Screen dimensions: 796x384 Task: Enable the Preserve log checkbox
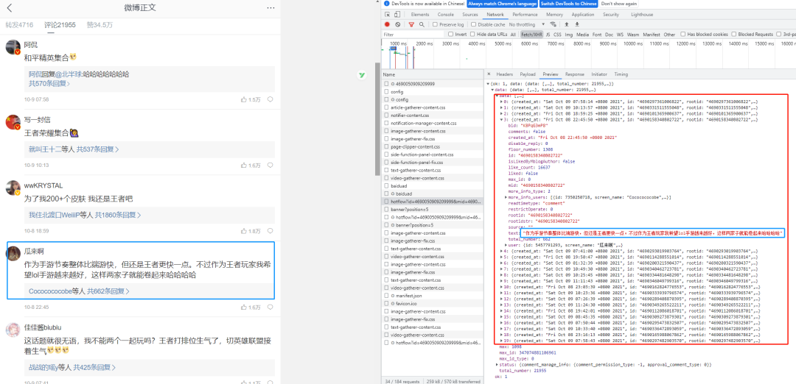tap(435, 24)
